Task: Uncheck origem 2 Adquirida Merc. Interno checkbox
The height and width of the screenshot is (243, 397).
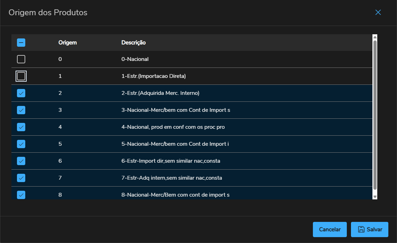Action: 21,93
